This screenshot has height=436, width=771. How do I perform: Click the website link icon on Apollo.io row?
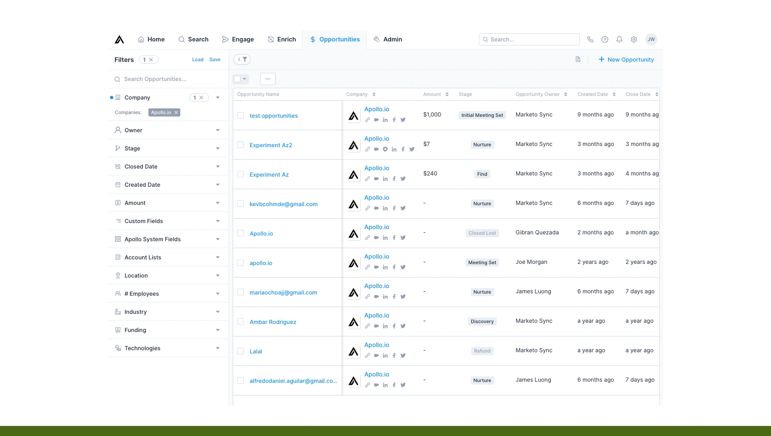[x=367, y=238]
